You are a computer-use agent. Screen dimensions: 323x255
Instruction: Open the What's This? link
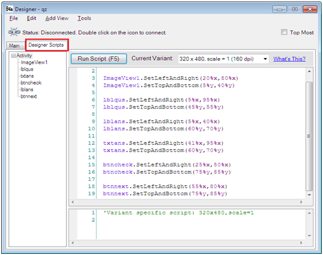click(289, 59)
